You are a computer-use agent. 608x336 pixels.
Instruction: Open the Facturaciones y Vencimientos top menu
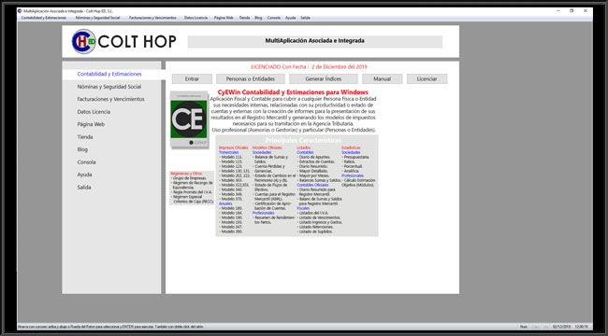click(x=152, y=18)
